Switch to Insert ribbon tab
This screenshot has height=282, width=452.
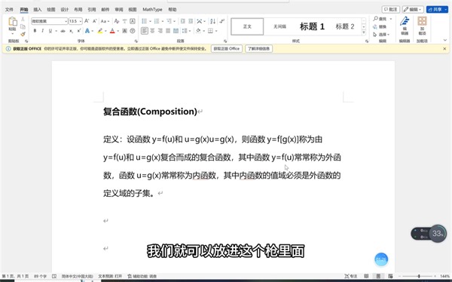38,10
